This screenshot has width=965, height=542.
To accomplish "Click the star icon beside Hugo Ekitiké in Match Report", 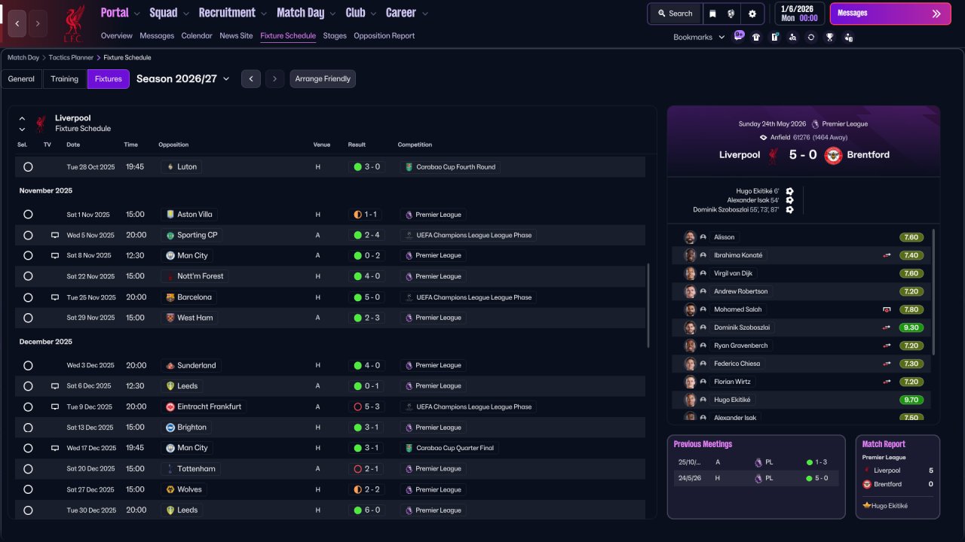I will point(867,506).
